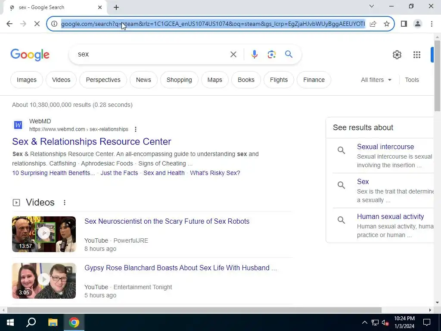
Task: Expand the All filters dropdown
Action: point(376,80)
